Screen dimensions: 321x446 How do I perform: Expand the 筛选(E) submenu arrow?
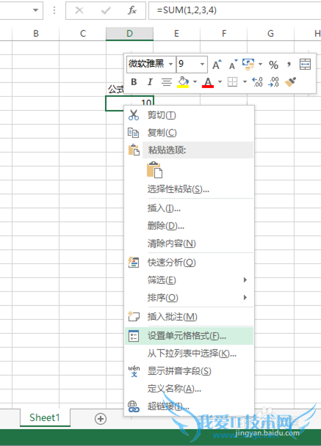[245, 280]
